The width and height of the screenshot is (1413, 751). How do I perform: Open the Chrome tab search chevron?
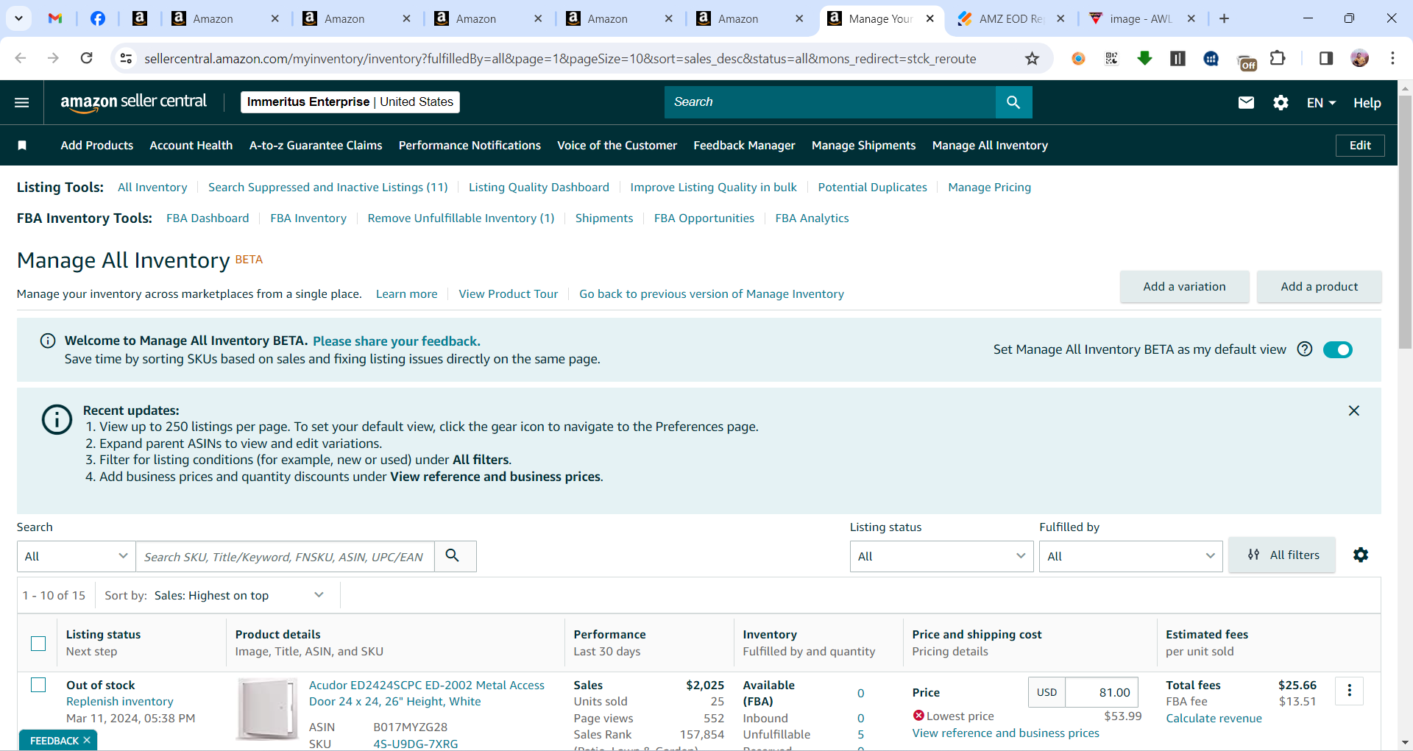tap(18, 18)
